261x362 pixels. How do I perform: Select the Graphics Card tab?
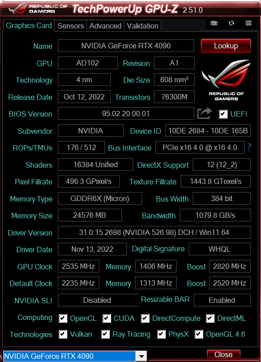point(29,25)
